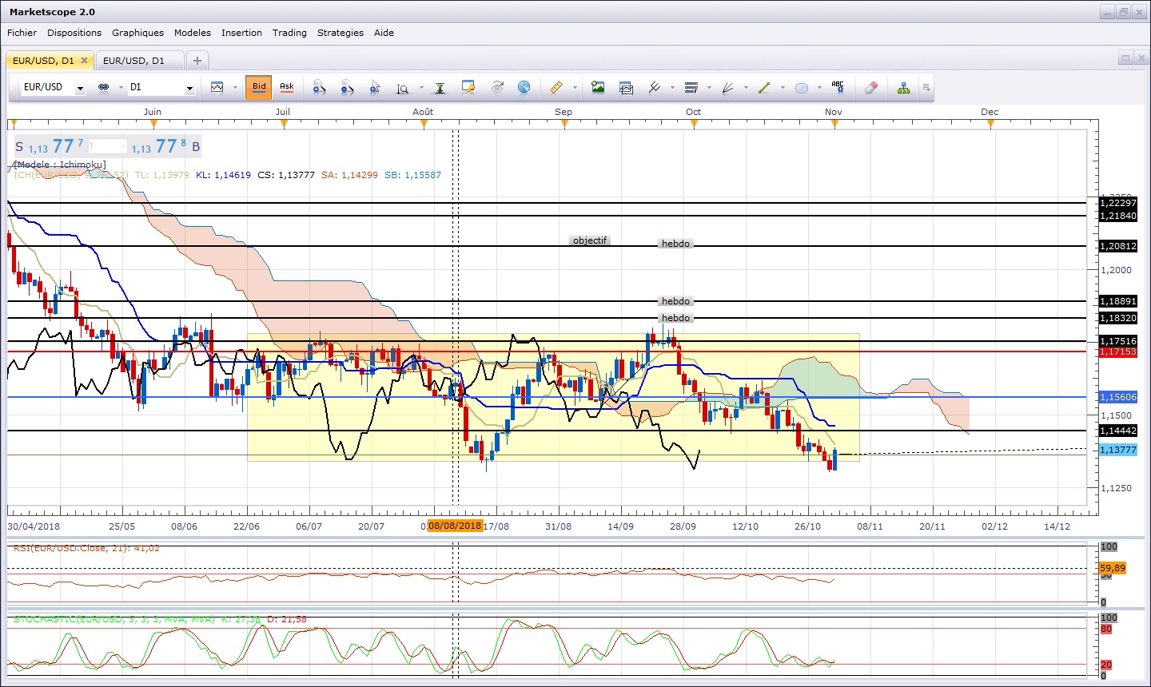1151x687 pixels.
Task: Open the Fichier menu
Action: 22,33
